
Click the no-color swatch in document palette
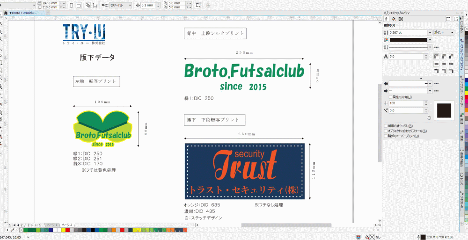coord(21,230)
